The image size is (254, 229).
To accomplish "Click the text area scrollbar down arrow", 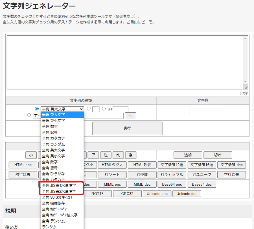I will tap(246, 82).
